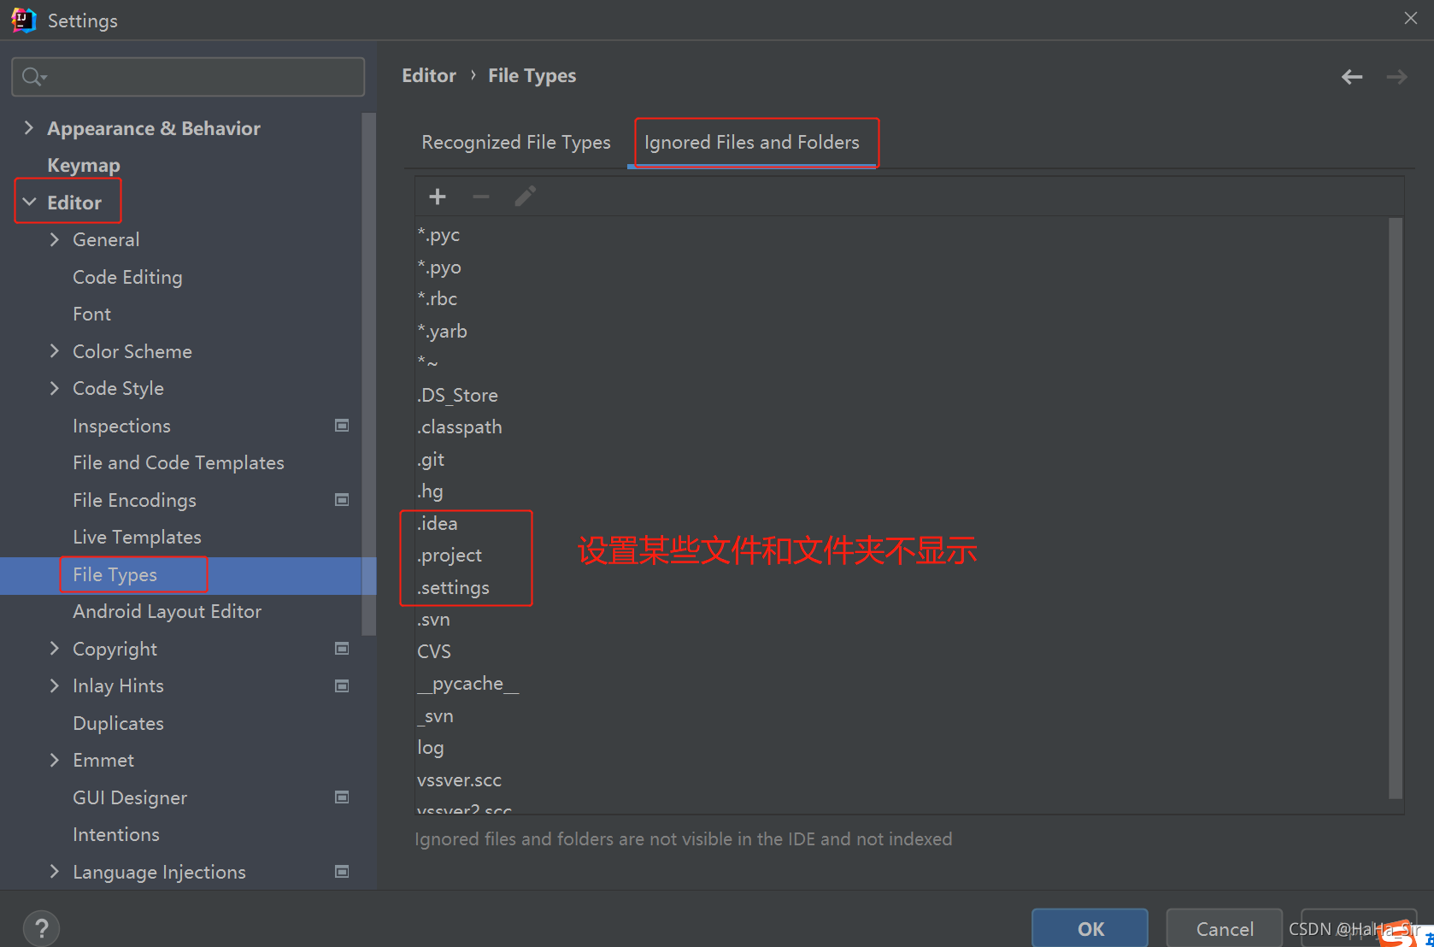
Task: Select the .svn entry
Action: coord(433,620)
